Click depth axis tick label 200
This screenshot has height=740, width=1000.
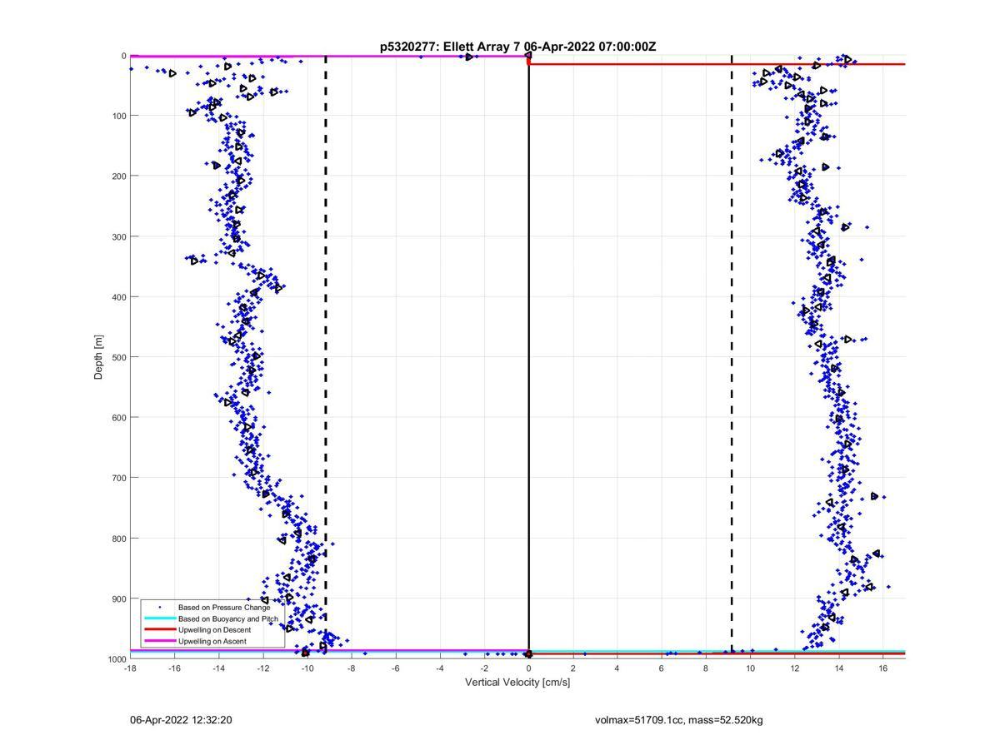pos(118,176)
